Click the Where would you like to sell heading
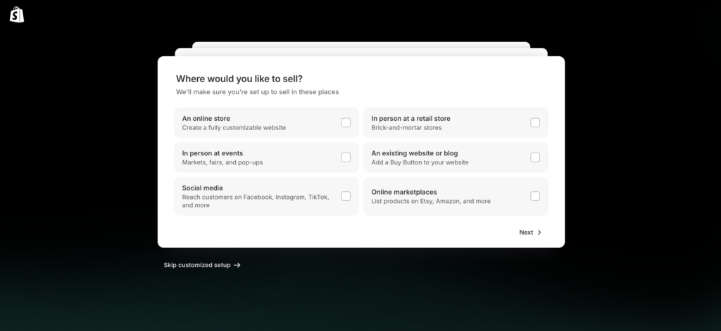Image resolution: width=721 pixels, height=331 pixels. pyautogui.click(x=239, y=79)
